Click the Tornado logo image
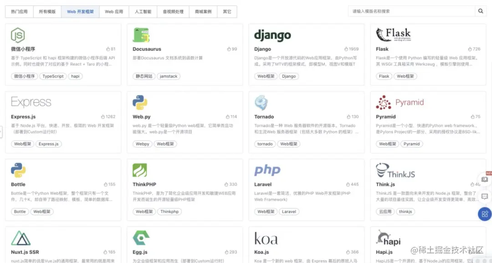The width and height of the screenshot is (492, 263). coord(261,103)
